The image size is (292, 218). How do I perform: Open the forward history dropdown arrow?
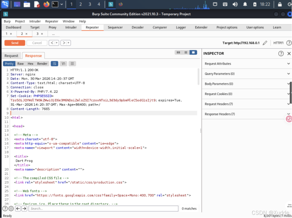[x=69, y=43]
